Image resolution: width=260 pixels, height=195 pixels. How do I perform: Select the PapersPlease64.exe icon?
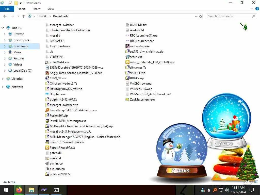47,148
